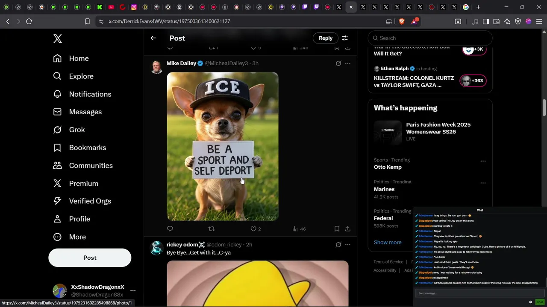Open Premium page
The height and width of the screenshot is (307, 547).
(x=76, y=183)
